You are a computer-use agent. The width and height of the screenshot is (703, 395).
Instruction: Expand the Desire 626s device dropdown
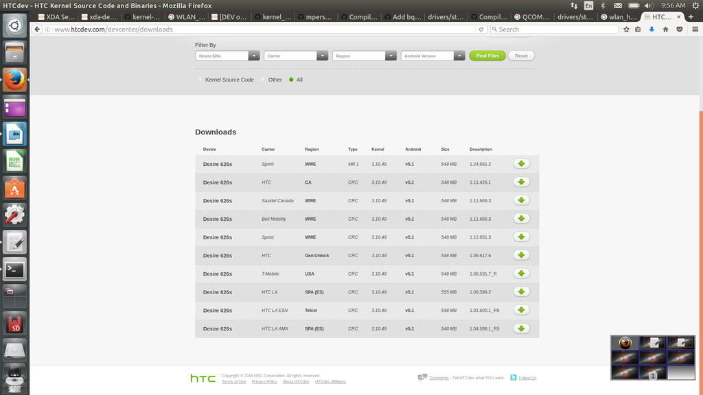(227, 56)
